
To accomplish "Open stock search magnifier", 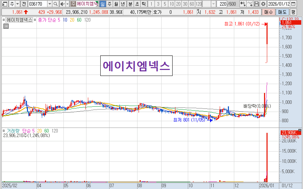I will pyautogui.click(x=55, y=4).
